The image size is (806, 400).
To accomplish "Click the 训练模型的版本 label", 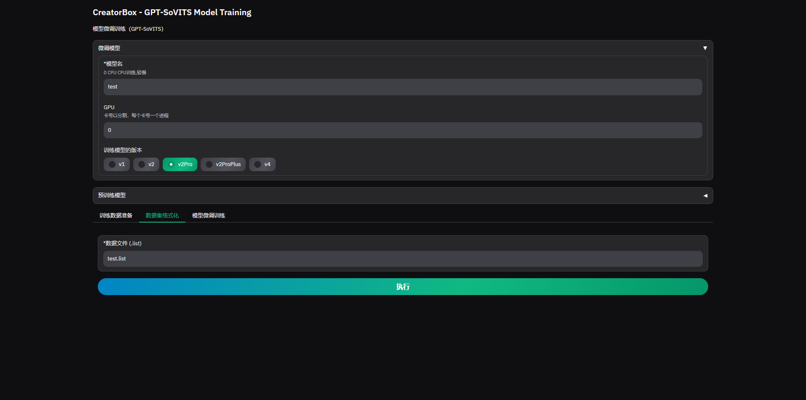I will [x=123, y=150].
